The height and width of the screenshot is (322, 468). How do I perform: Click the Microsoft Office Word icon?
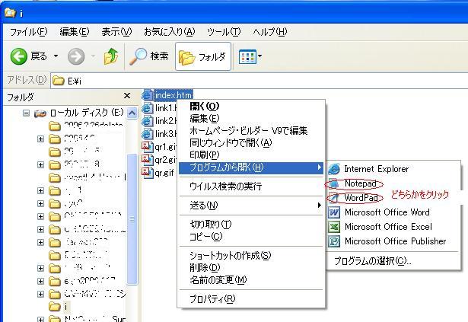point(334,212)
